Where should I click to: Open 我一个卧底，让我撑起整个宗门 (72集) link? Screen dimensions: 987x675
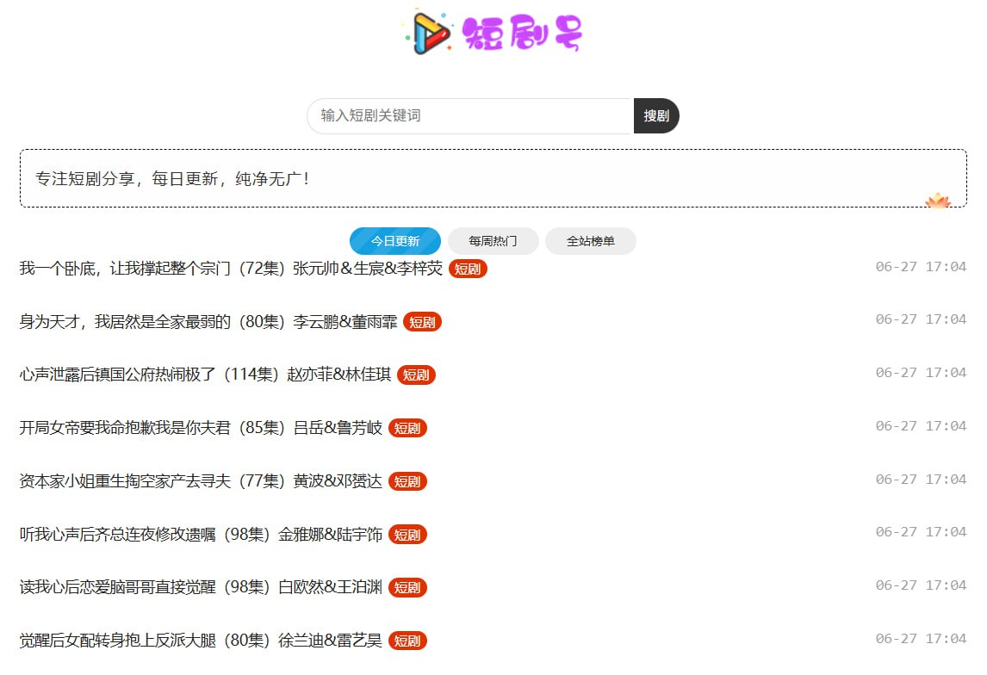[x=231, y=269]
